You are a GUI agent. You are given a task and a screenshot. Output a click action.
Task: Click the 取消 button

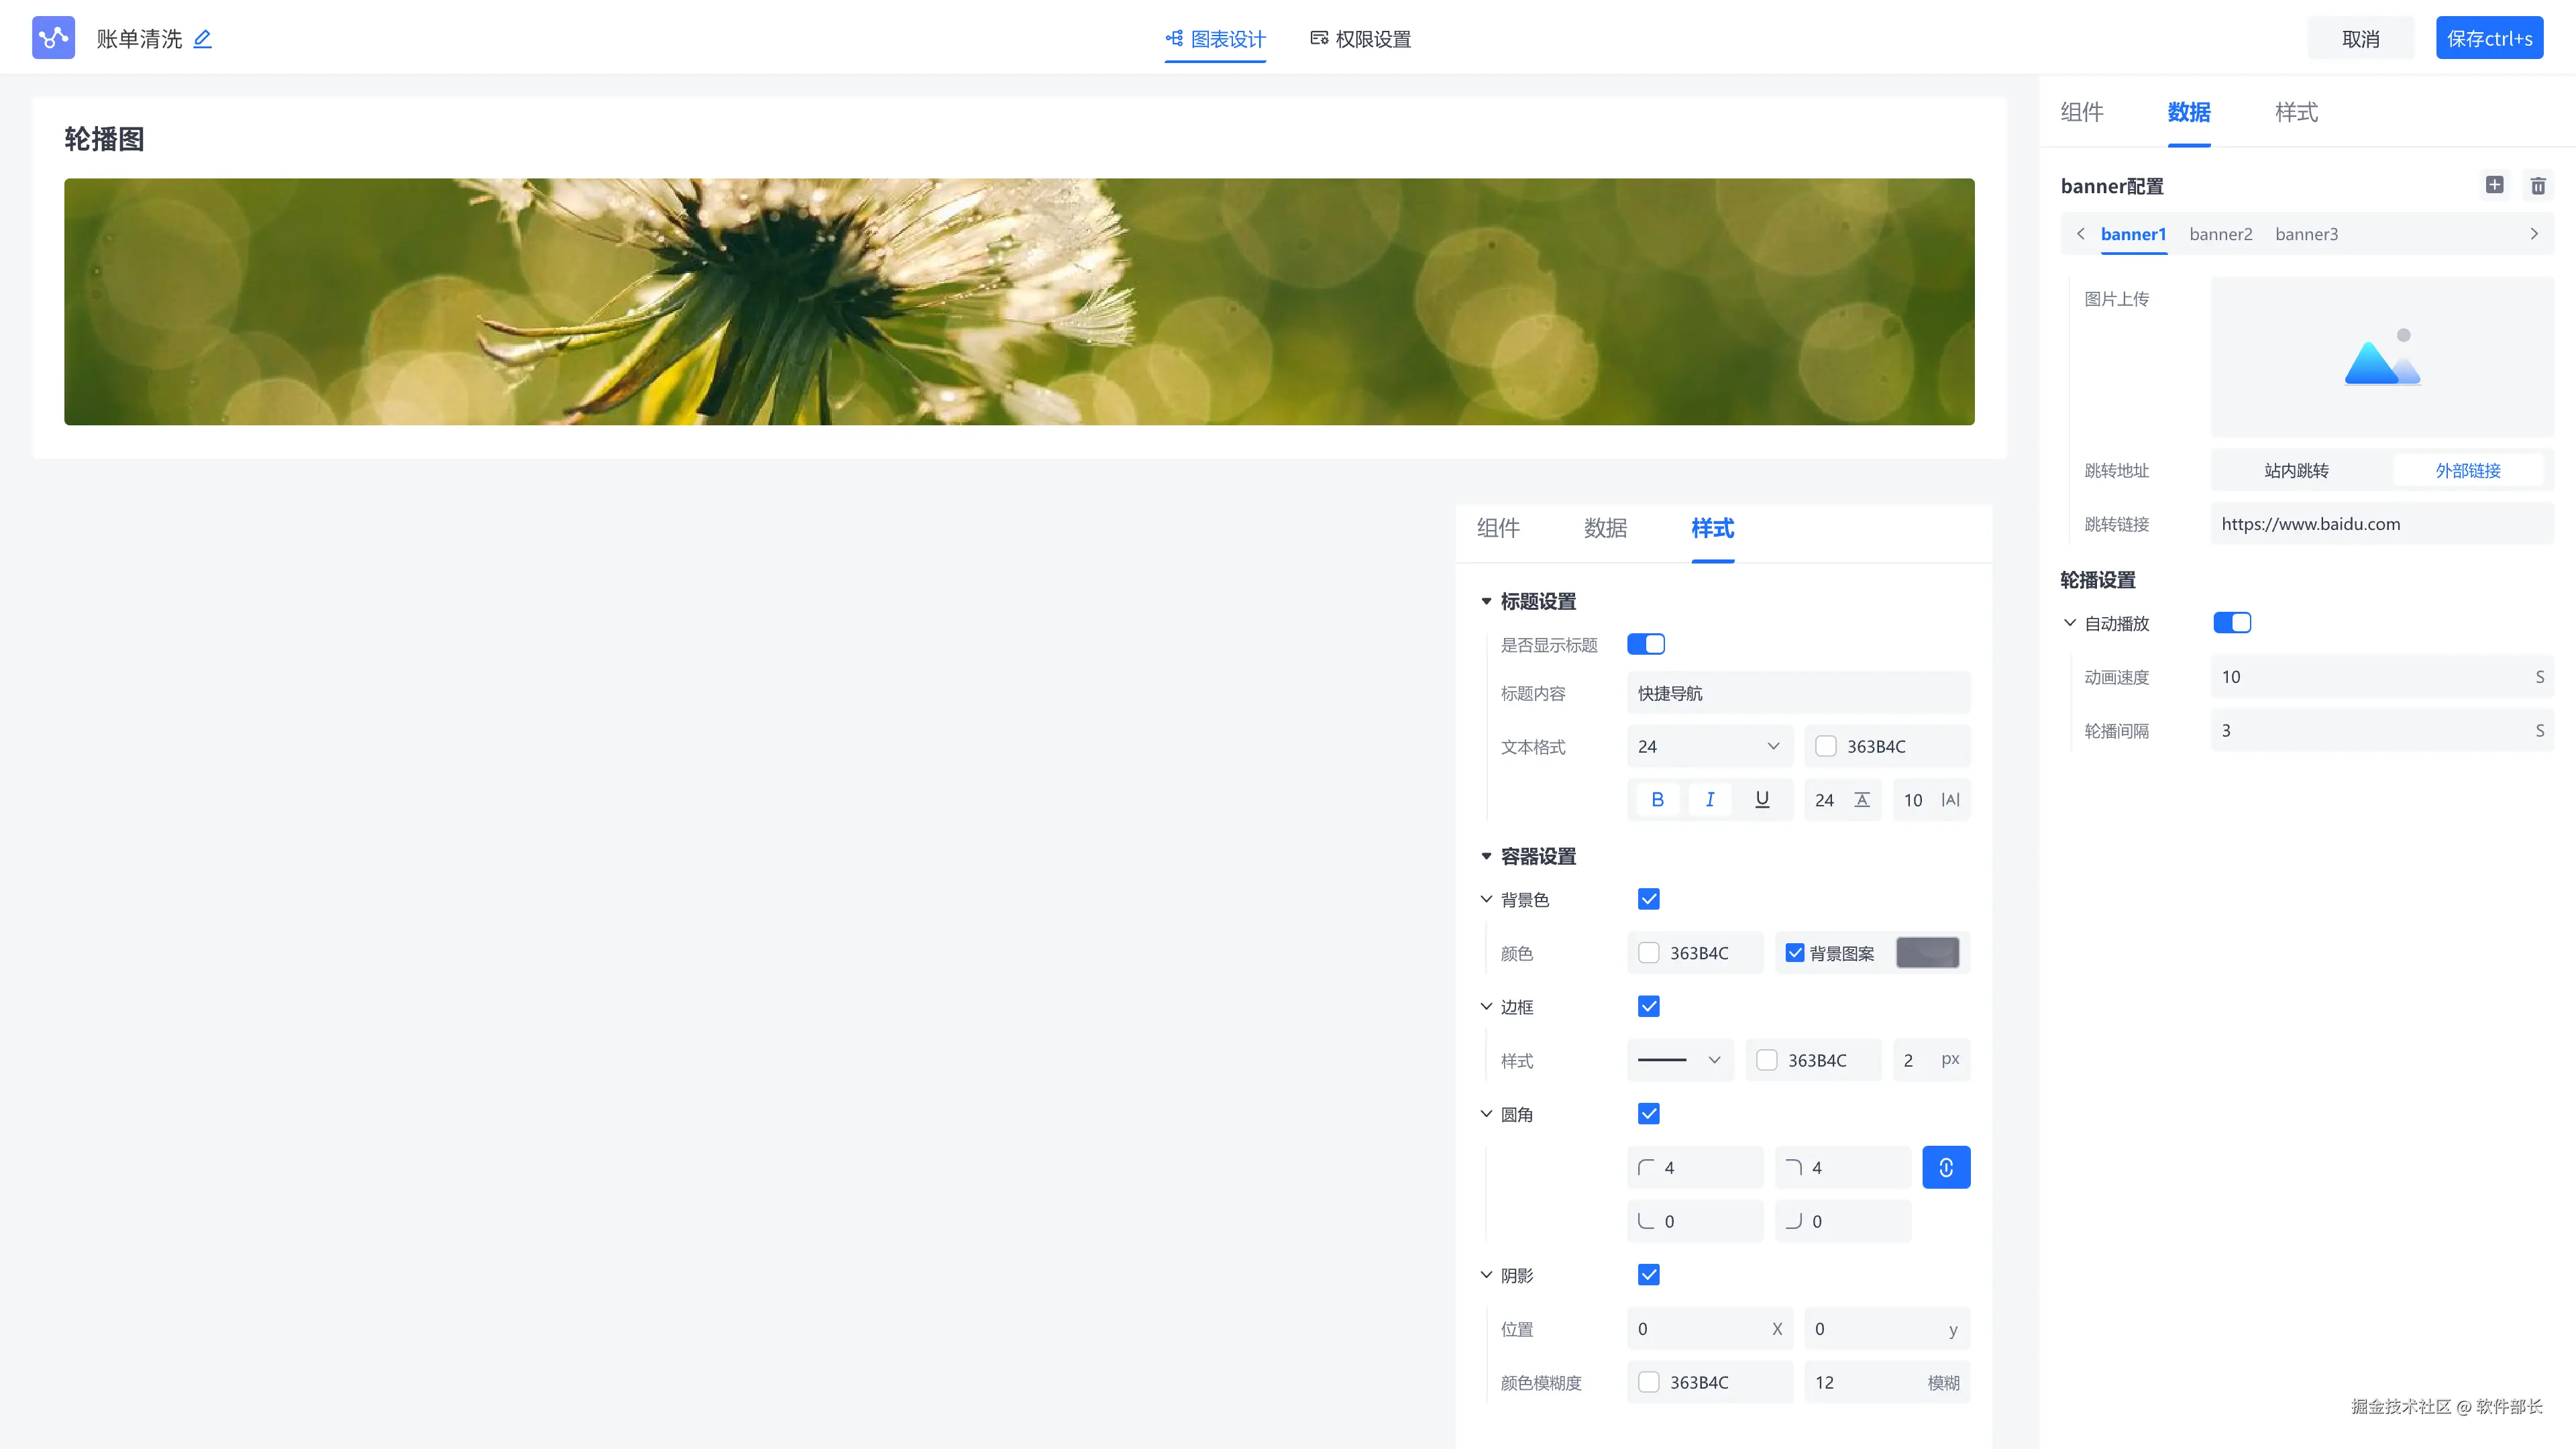pyautogui.click(x=2360, y=39)
